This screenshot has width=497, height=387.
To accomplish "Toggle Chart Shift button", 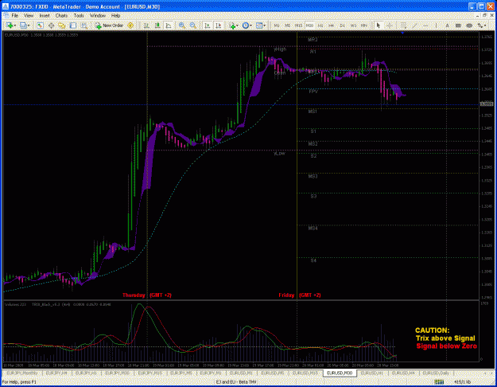I will (218, 25).
